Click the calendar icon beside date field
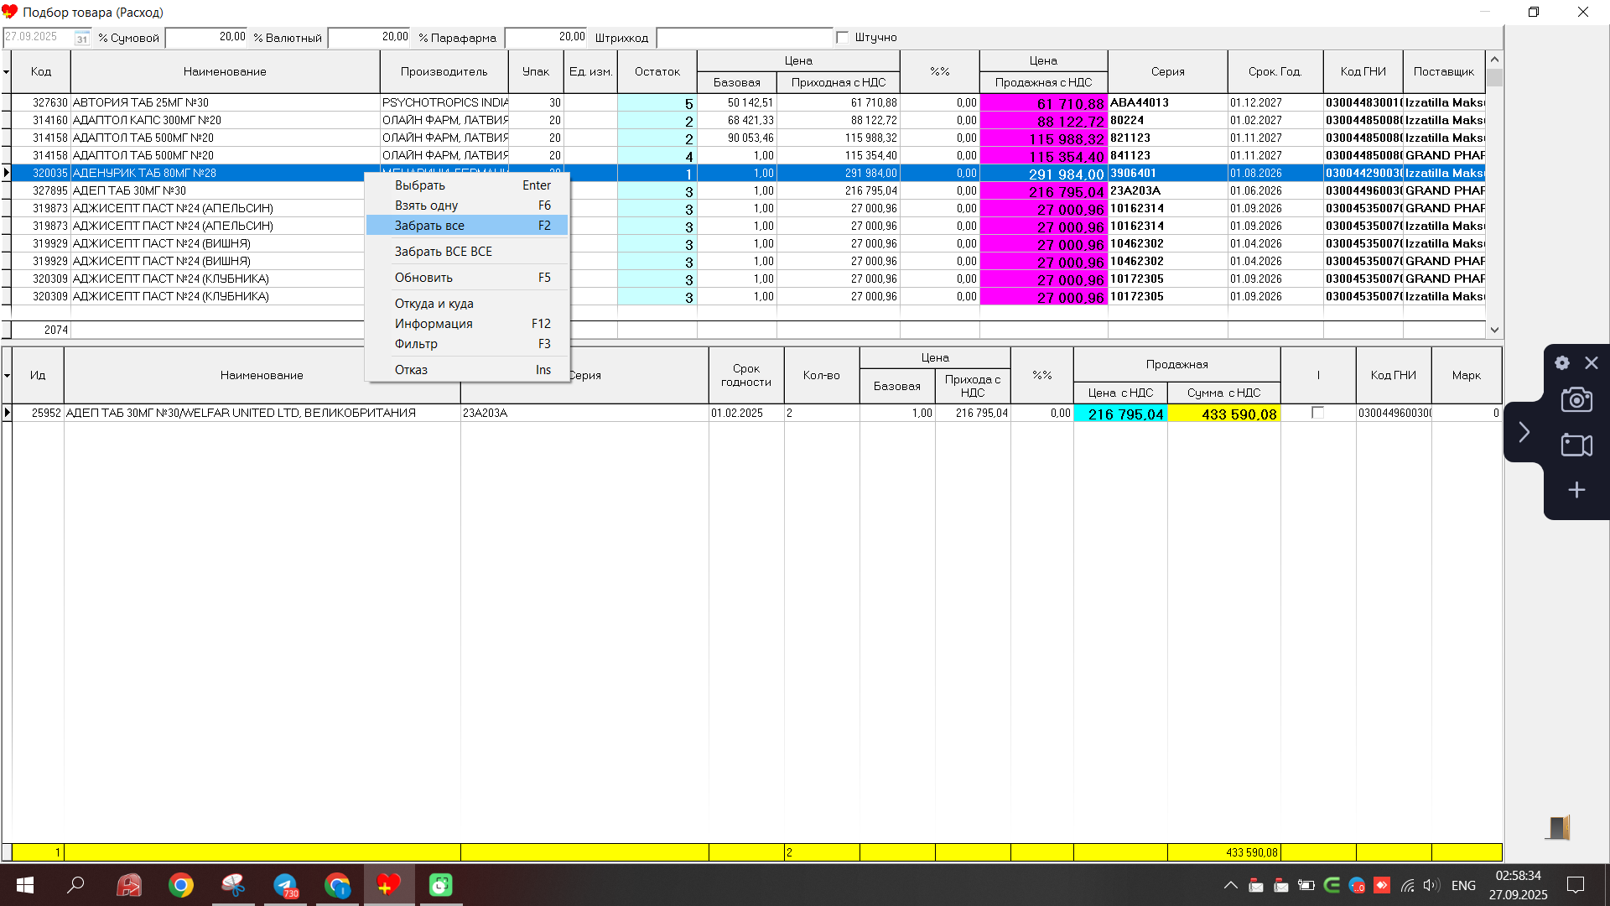 point(81,38)
